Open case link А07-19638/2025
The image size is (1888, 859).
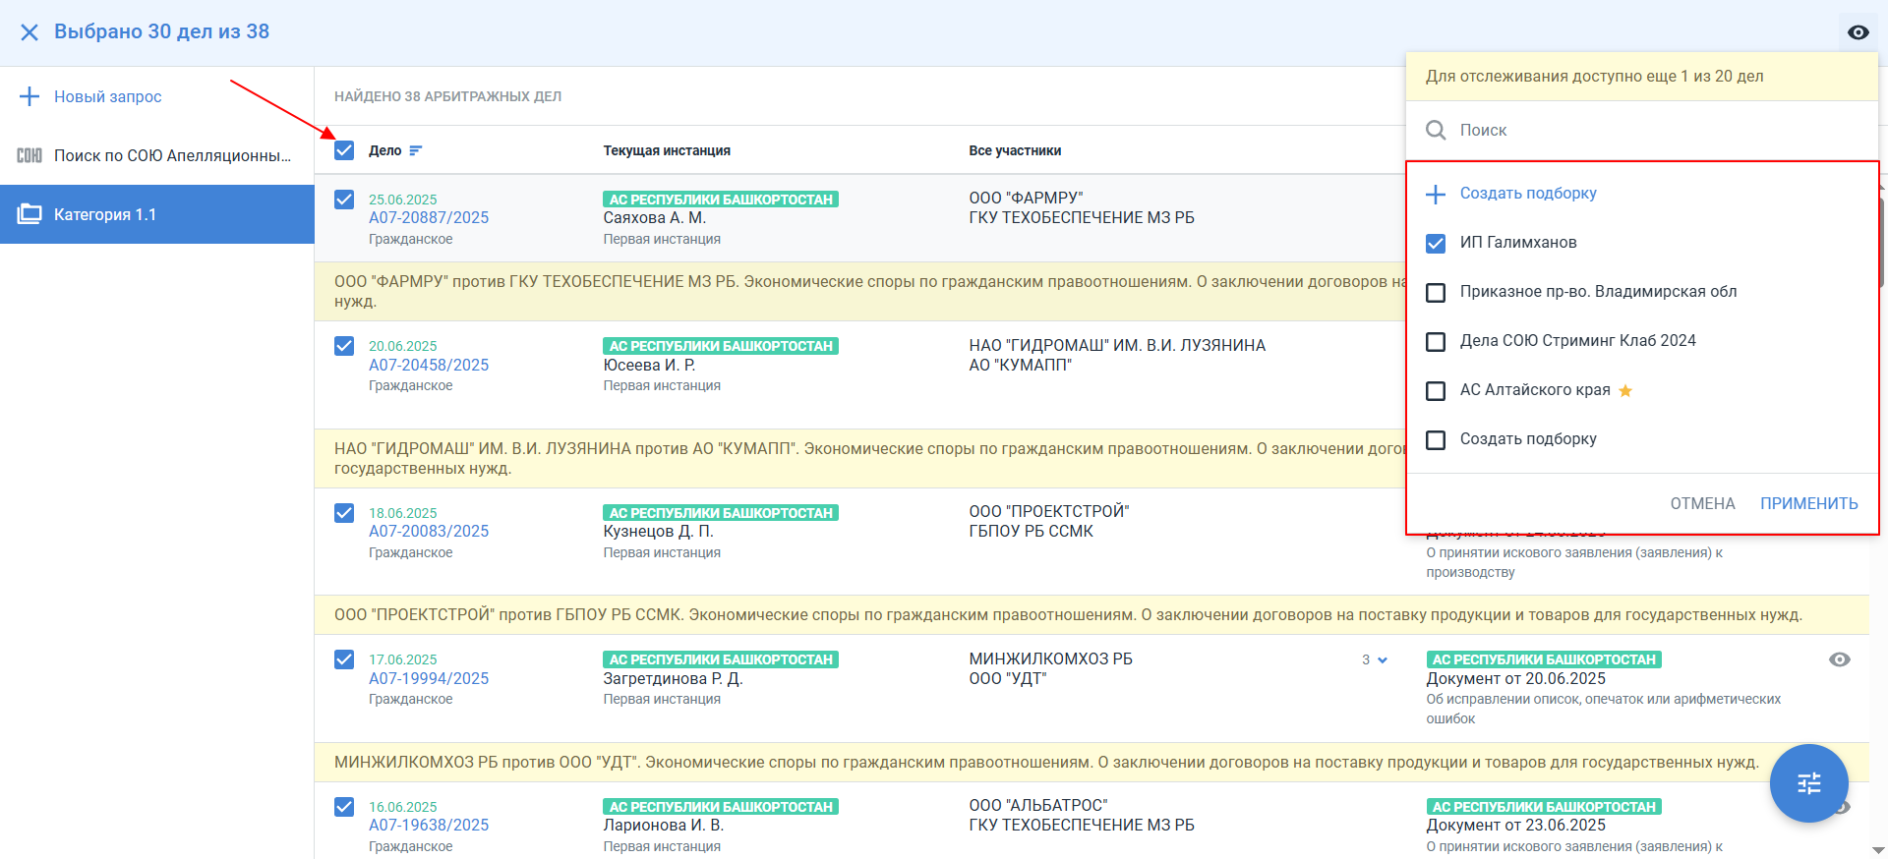[429, 826]
